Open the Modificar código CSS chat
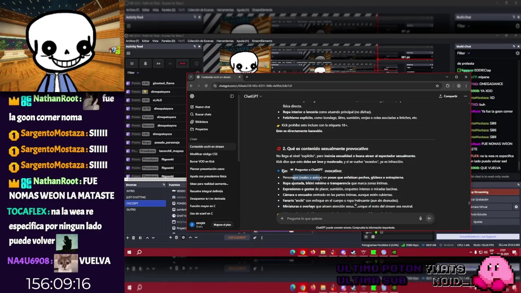 204,154
